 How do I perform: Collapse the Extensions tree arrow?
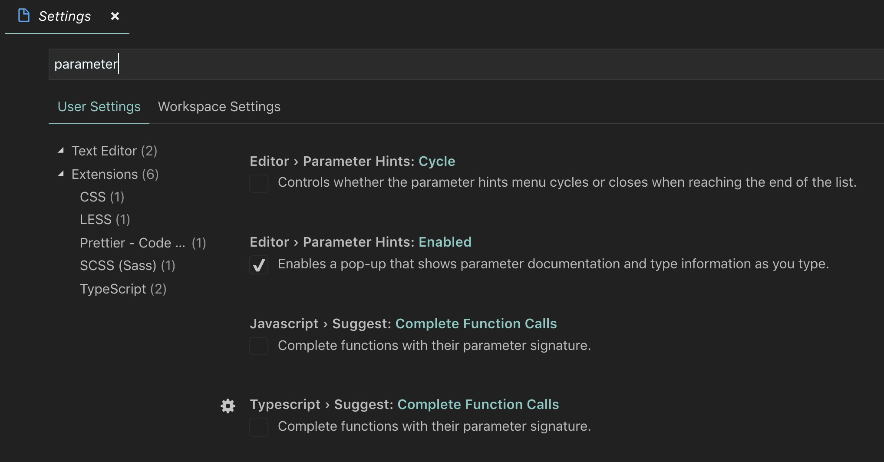tap(61, 174)
